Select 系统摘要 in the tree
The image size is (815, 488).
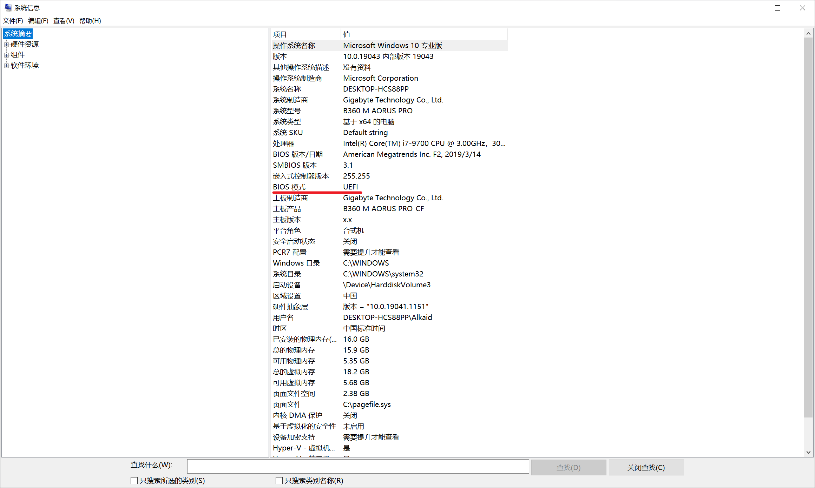[x=18, y=34]
